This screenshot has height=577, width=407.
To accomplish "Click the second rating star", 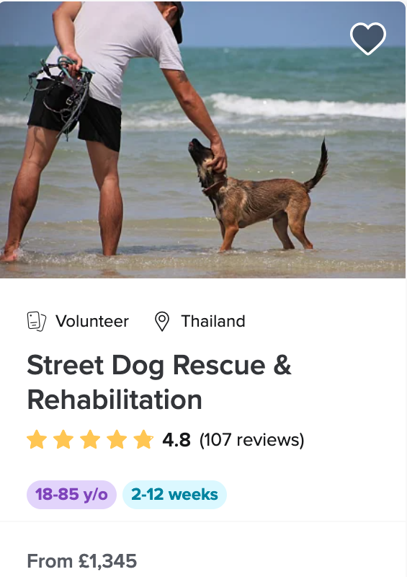I will point(63,439).
